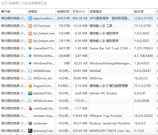Click the Adobe IPC Broker description

103,93
